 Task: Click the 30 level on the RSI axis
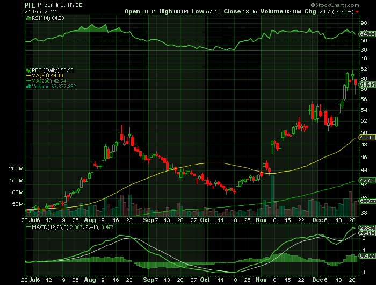click(364, 49)
